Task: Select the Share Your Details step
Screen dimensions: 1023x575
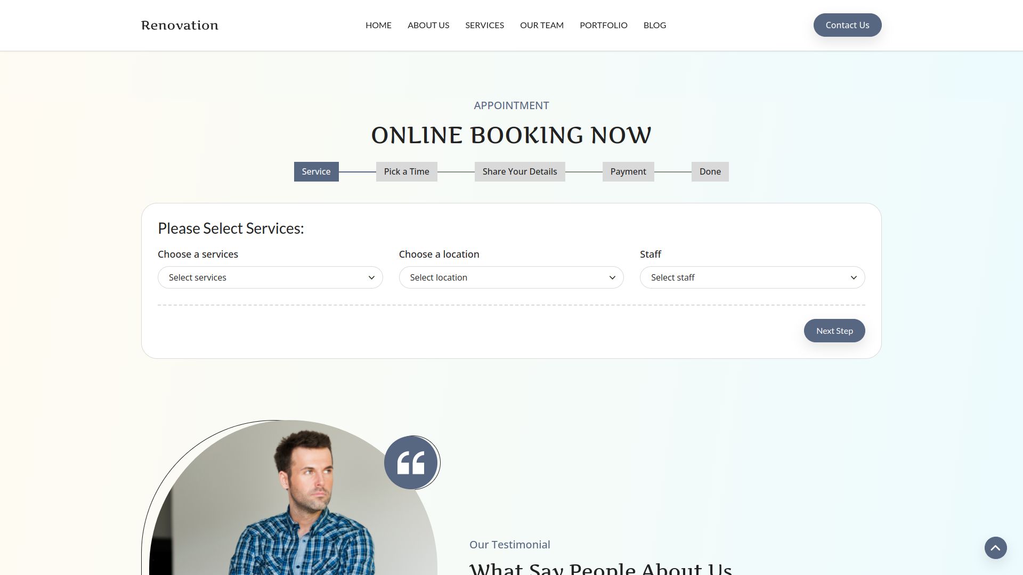Action: pyautogui.click(x=519, y=171)
